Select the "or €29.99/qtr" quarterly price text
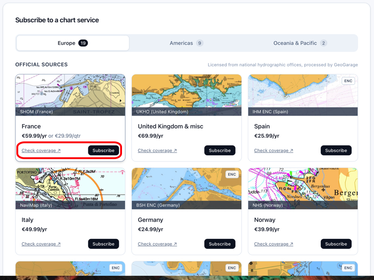Viewport: 374px width, 280px height. (x=65, y=136)
